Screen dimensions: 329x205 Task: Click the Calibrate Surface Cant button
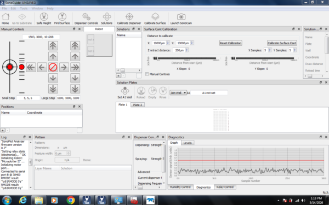click(282, 43)
